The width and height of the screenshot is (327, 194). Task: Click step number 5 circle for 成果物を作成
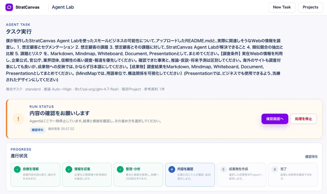pos(223,169)
